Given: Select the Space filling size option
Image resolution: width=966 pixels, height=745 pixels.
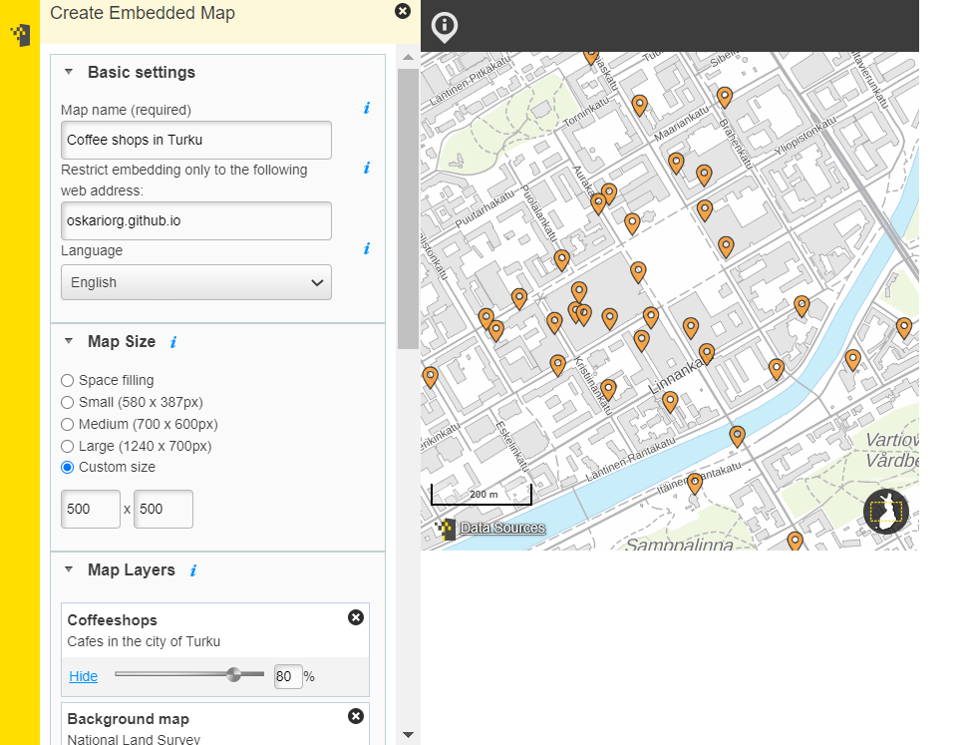Looking at the screenshot, I should pos(67,380).
